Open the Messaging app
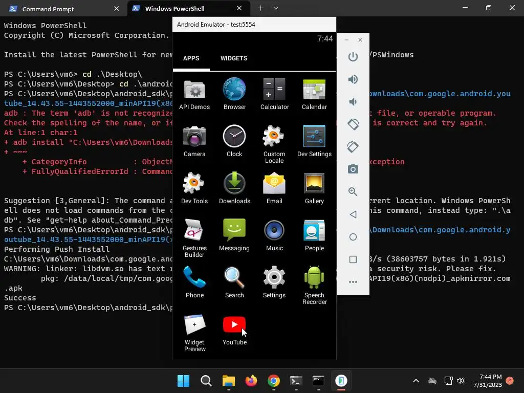The height and width of the screenshot is (393, 524). click(234, 235)
